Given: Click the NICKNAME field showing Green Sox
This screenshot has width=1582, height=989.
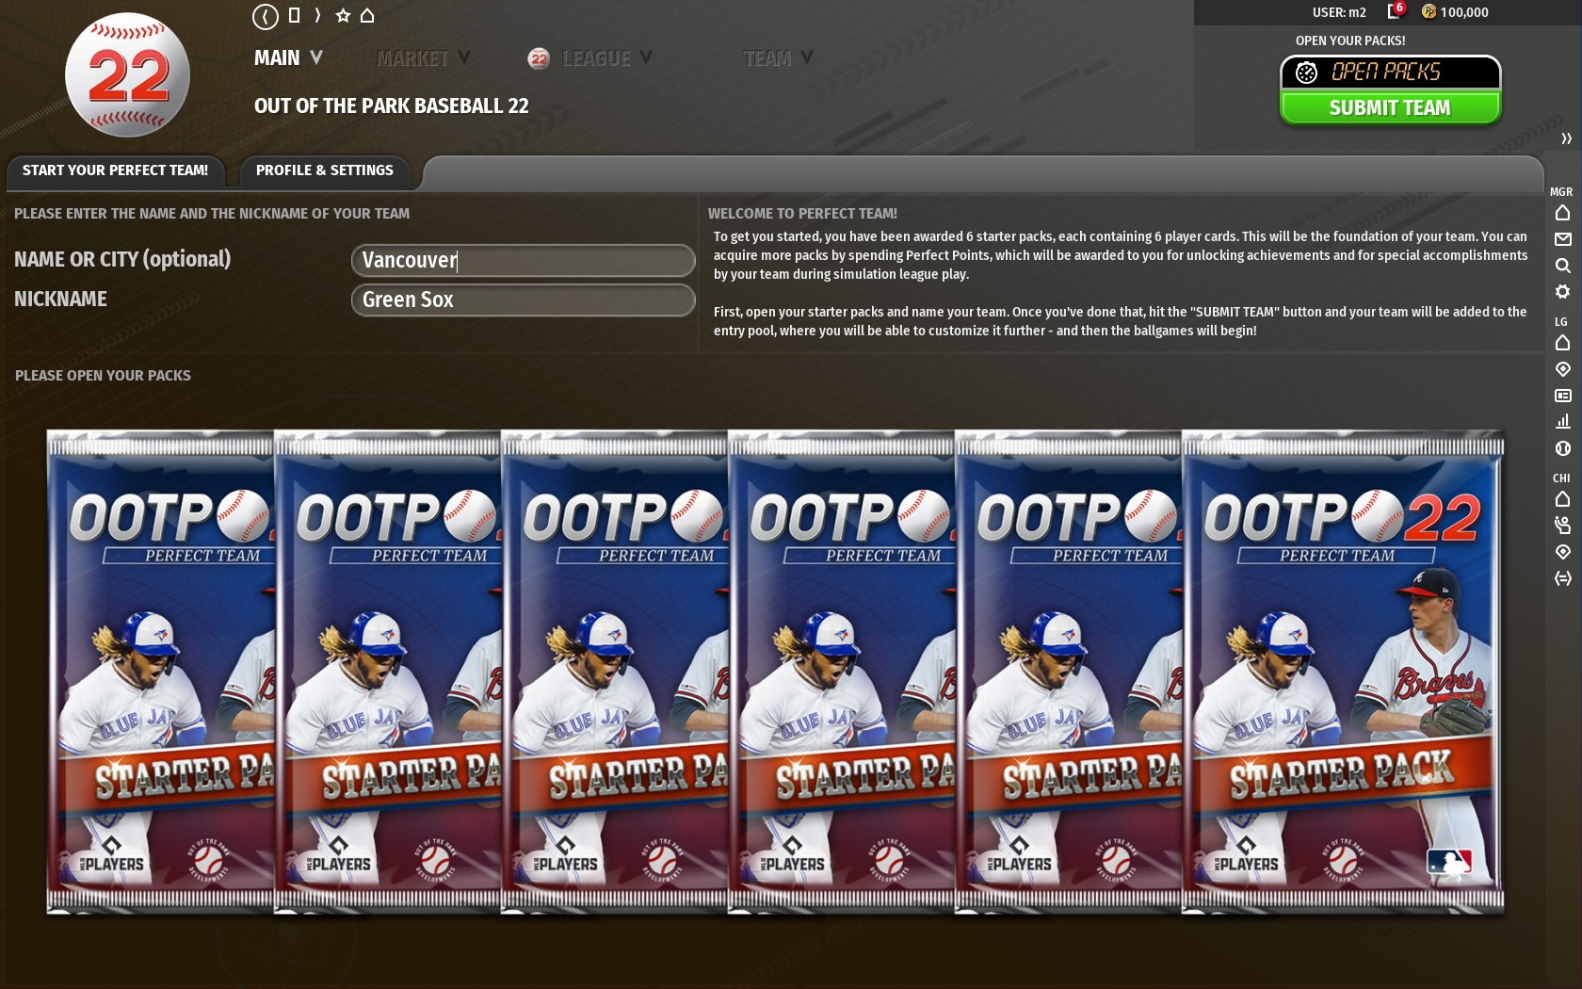Looking at the screenshot, I should (523, 300).
